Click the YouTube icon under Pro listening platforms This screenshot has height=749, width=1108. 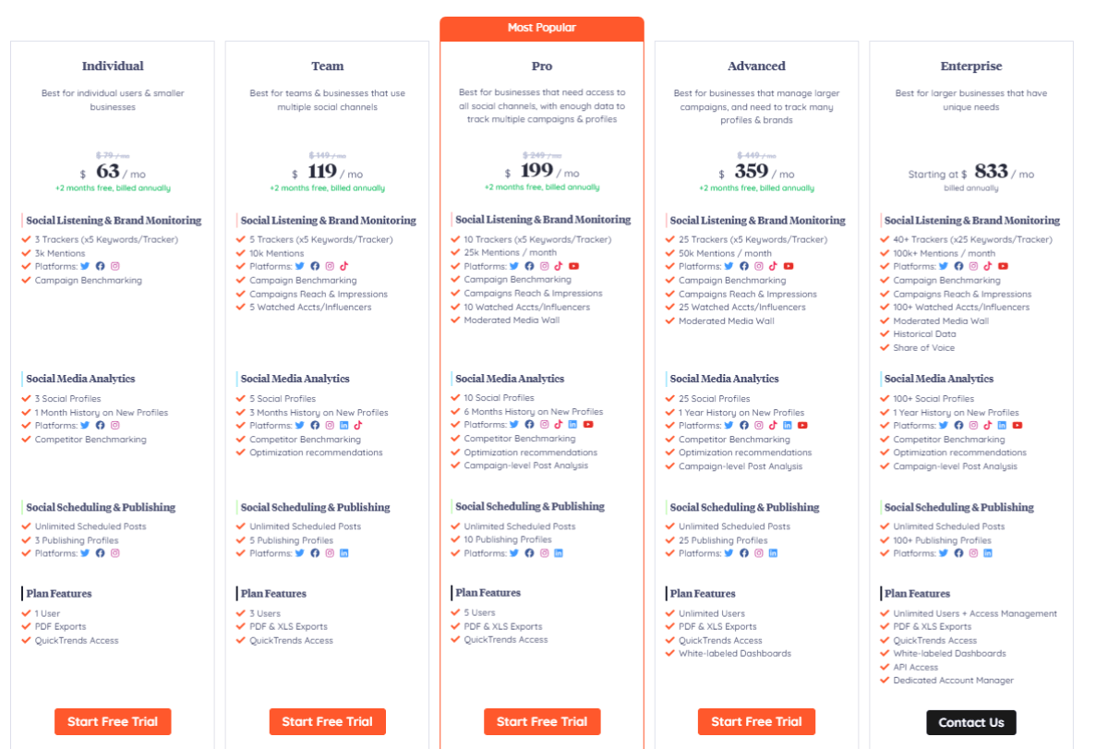(x=573, y=266)
